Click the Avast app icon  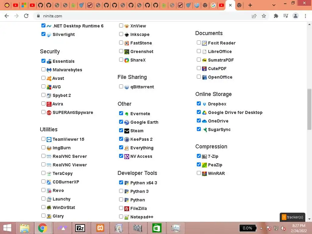[49, 78]
